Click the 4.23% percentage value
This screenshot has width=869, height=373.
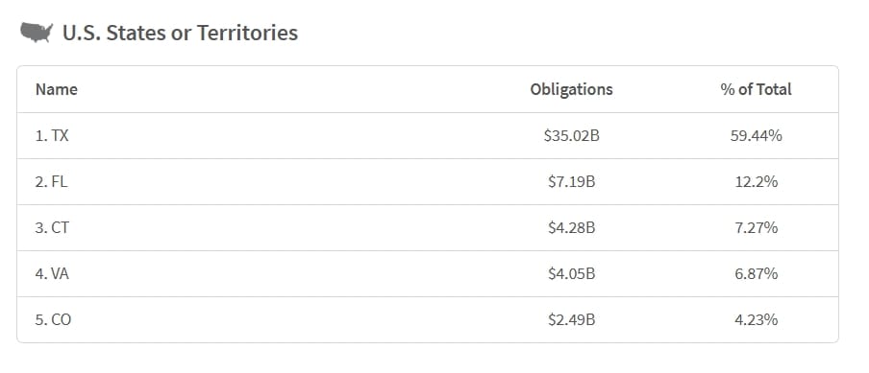click(x=756, y=319)
